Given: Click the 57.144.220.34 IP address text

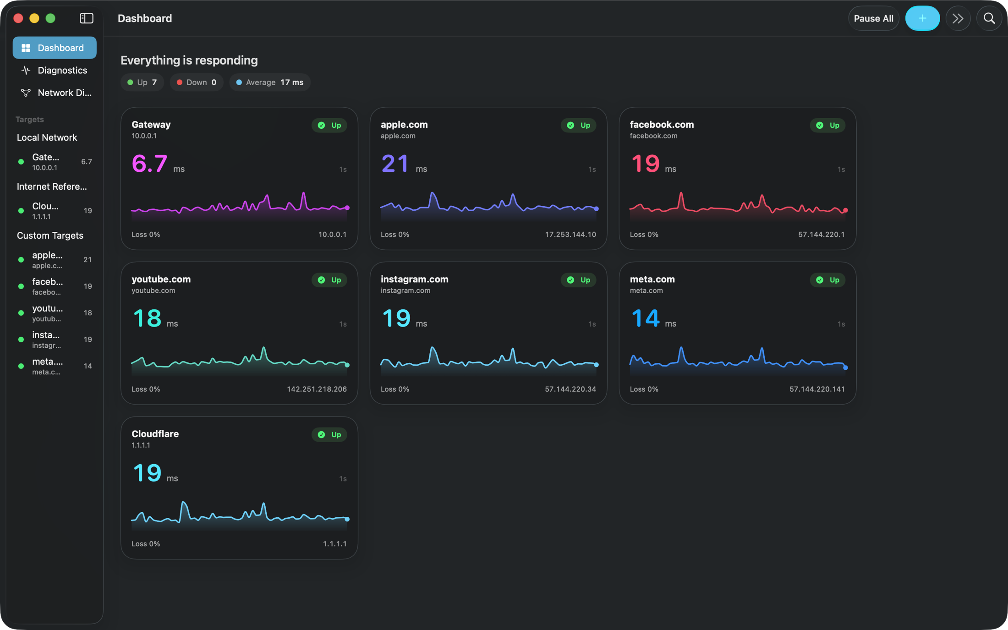Looking at the screenshot, I should tap(570, 389).
